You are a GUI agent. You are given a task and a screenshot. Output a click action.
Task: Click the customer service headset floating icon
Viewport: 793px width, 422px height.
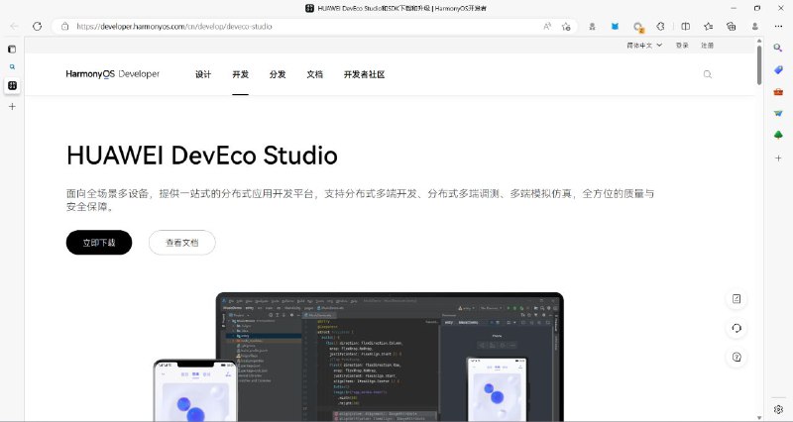[736, 328]
